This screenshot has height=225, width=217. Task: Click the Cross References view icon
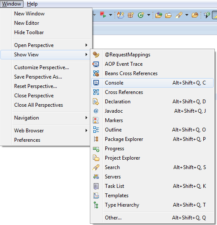click(96, 92)
